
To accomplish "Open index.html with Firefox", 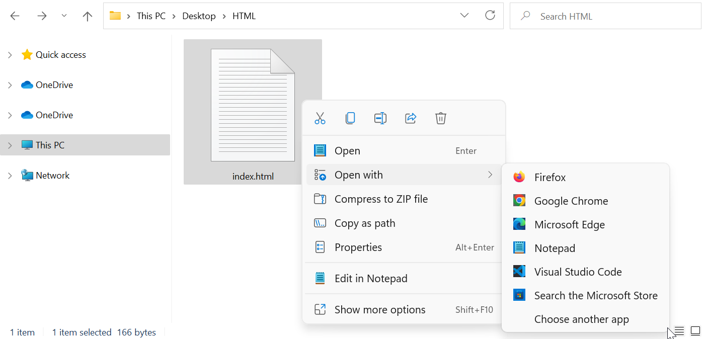I will pyautogui.click(x=550, y=178).
